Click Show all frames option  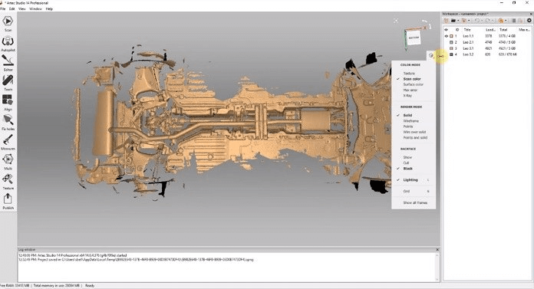[415, 202]
